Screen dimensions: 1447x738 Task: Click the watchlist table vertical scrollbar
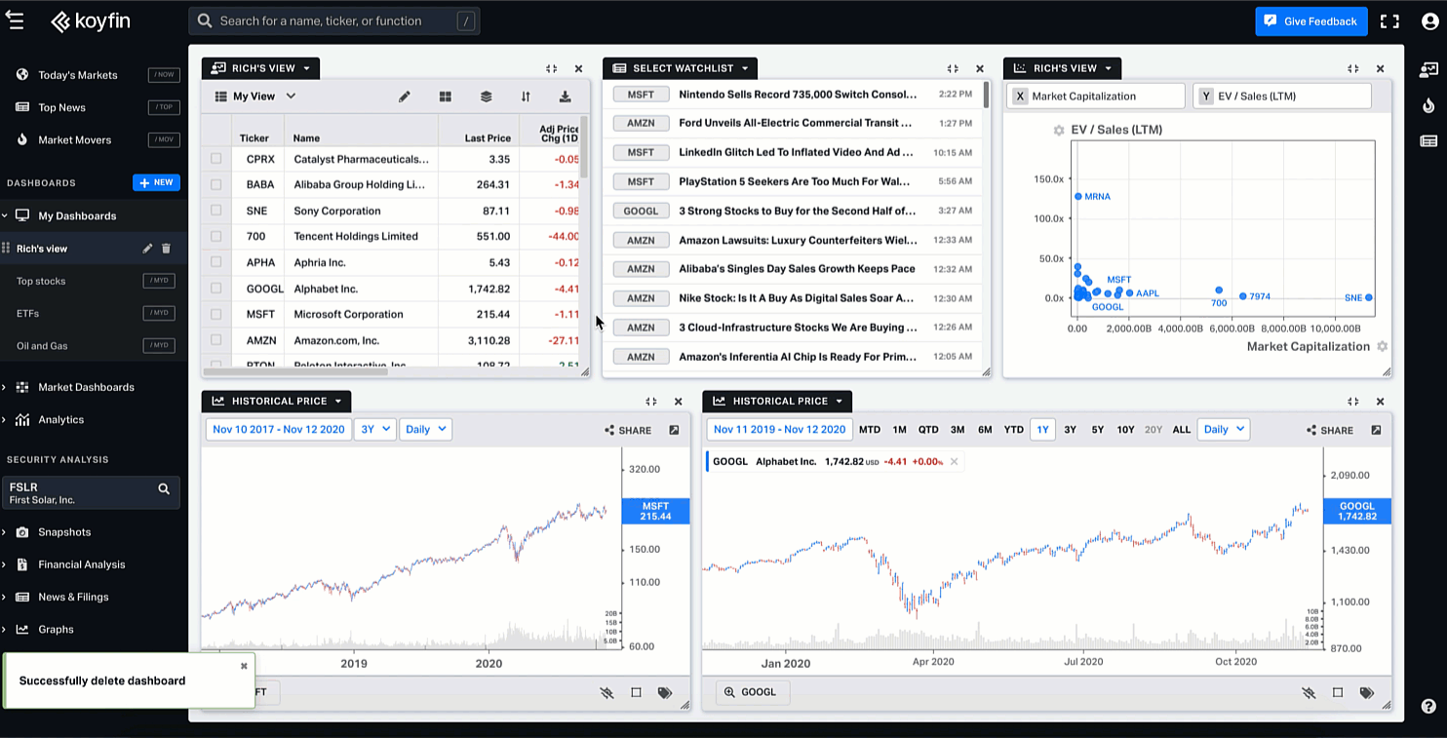[584, 148]
